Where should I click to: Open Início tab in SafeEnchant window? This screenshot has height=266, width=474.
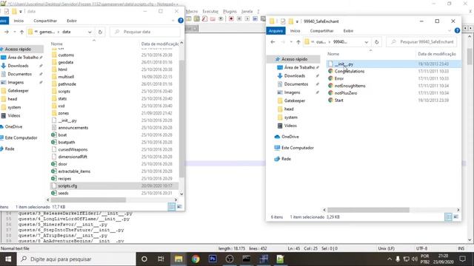295,31
